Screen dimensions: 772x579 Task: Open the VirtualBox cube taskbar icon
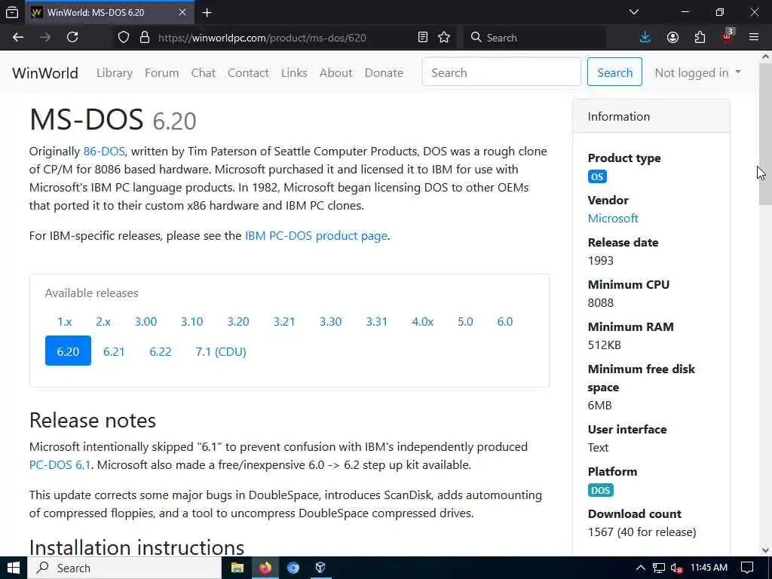320,568
